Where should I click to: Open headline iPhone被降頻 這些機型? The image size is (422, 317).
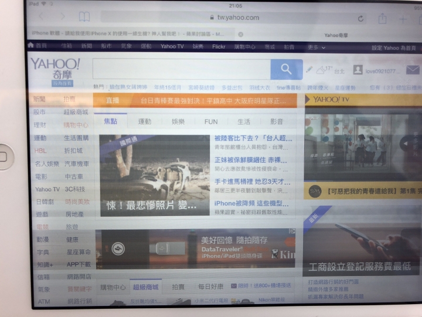(251, 204)
